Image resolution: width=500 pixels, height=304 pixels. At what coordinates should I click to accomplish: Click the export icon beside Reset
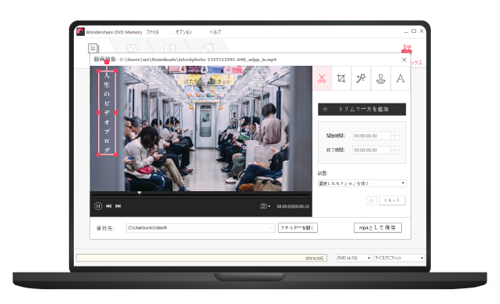click(370, 201)
